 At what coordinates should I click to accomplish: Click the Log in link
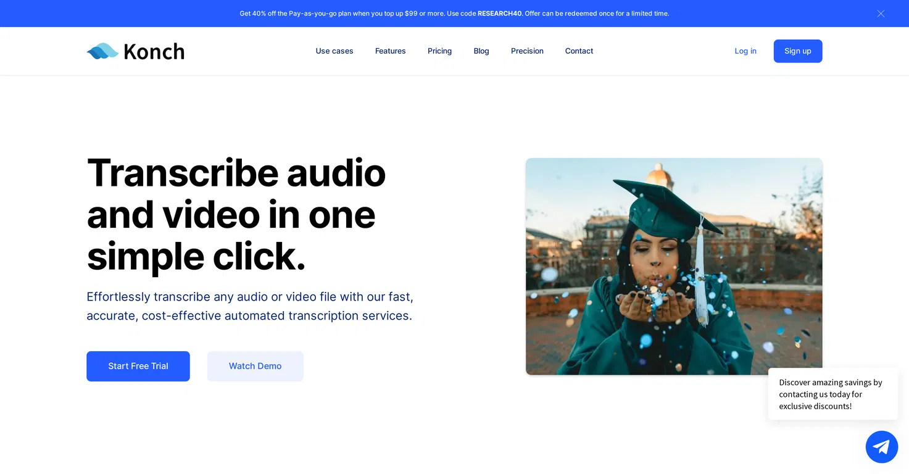(x=745, y=51)
